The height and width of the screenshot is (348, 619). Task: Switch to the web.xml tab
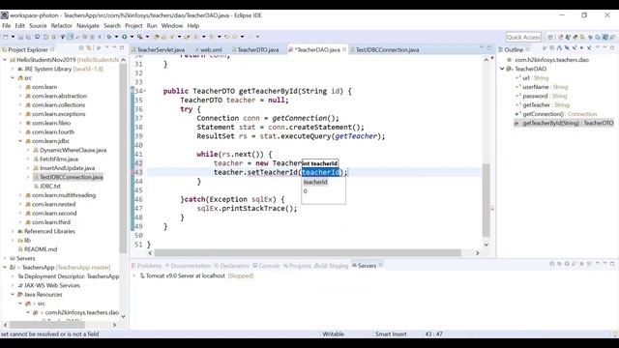click(x=208, y=49)
